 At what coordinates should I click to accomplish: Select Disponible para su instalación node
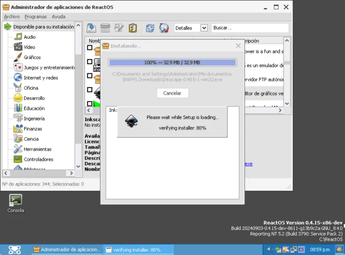[44, 27]
